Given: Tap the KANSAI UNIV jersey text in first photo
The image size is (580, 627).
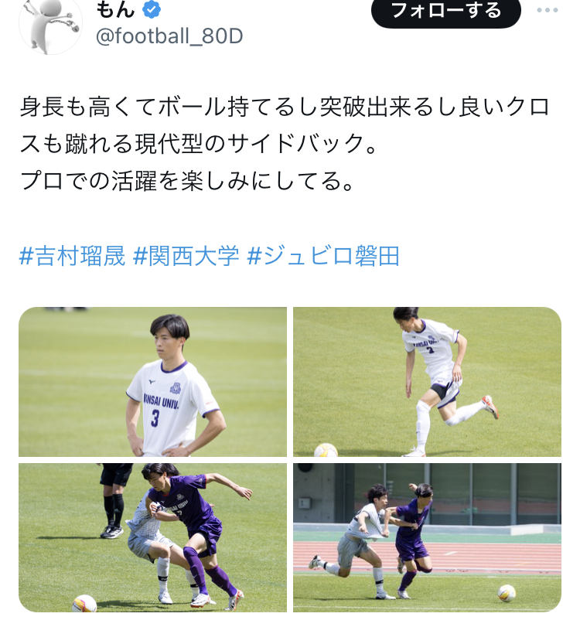Looking at the screenshot, I should 161,400.
